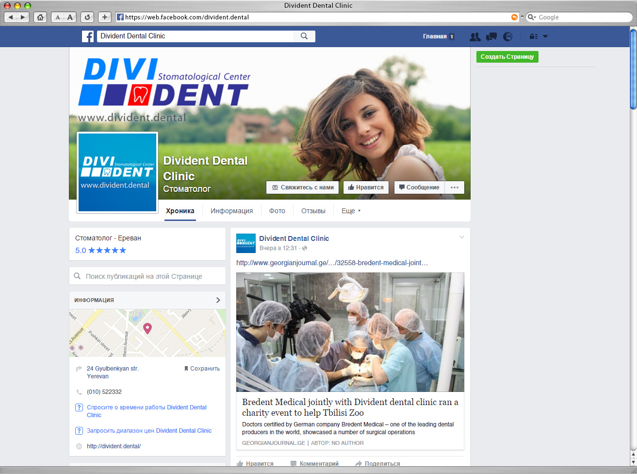Open the post options chevron
The width and height of the screenshot is (637, 474).
point(462,237)
